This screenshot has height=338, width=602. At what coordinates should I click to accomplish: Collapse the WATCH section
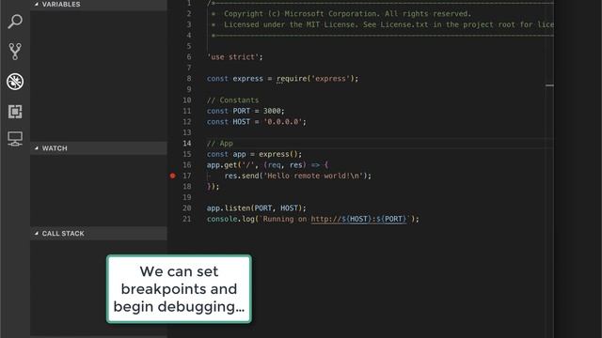click(x=98, y=148)
